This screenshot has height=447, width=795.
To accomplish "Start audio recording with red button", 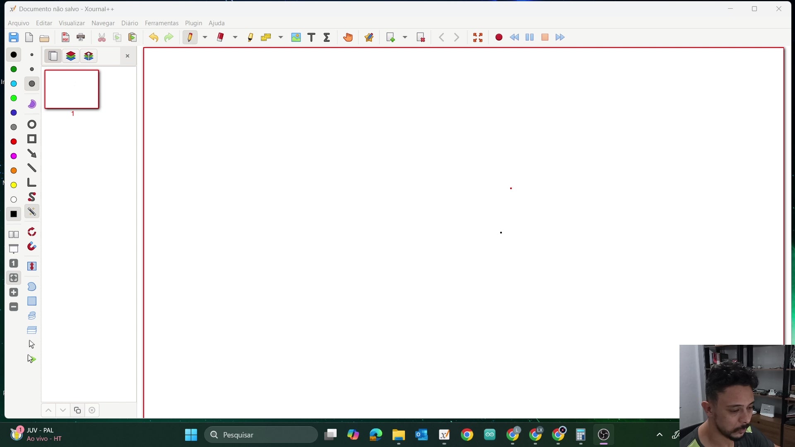I will pos(499,37).
